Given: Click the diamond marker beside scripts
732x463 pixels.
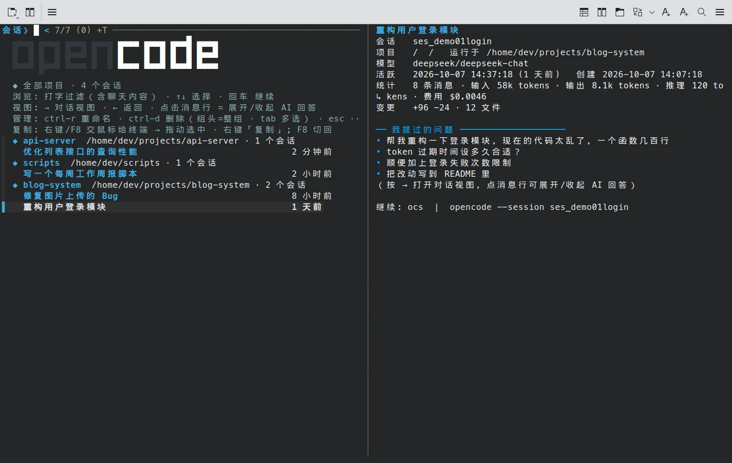Looking at the screenshot, I should click(x=15, y=163).
